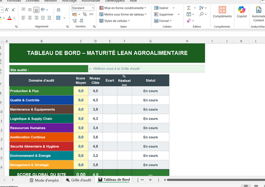
Task: Open the Affichage ribbon tab
Action: pos(69,1)
